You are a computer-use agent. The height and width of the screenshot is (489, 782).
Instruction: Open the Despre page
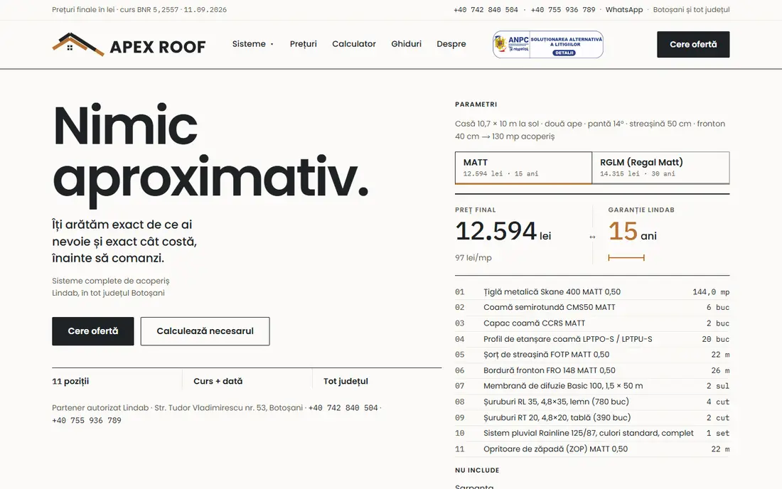(x=451, y=44)
